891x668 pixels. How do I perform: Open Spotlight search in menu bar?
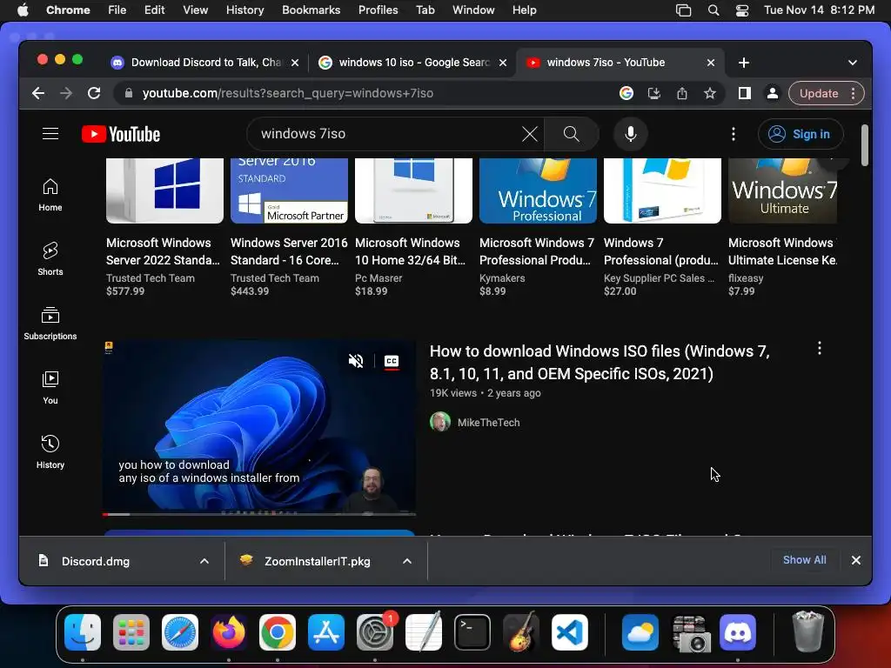tap(713, 10)
